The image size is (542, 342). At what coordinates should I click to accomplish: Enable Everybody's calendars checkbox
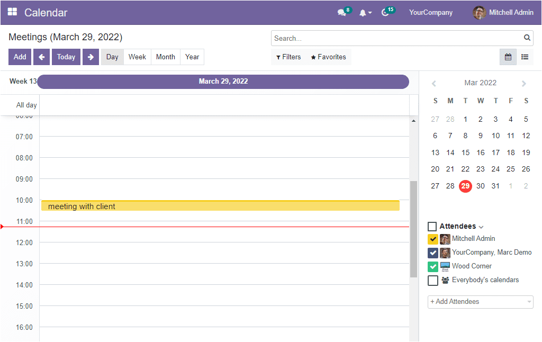432,281
